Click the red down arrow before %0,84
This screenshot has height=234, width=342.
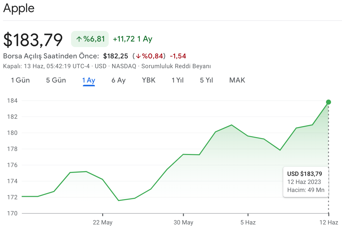[x=138, y=56]
